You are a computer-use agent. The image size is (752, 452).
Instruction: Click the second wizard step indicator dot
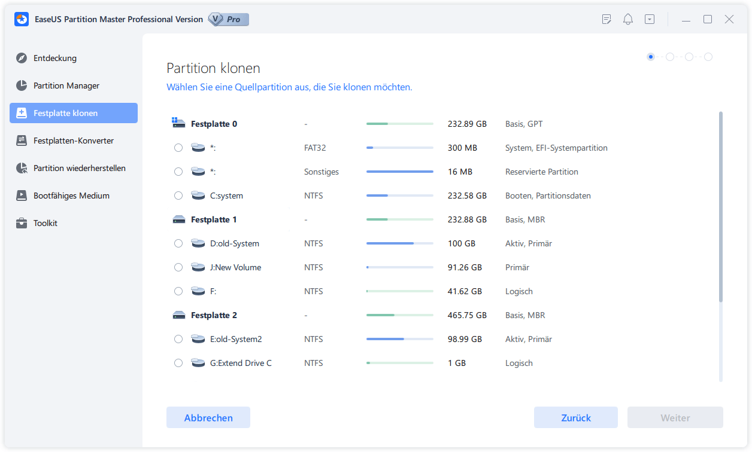tap(670, 57)
